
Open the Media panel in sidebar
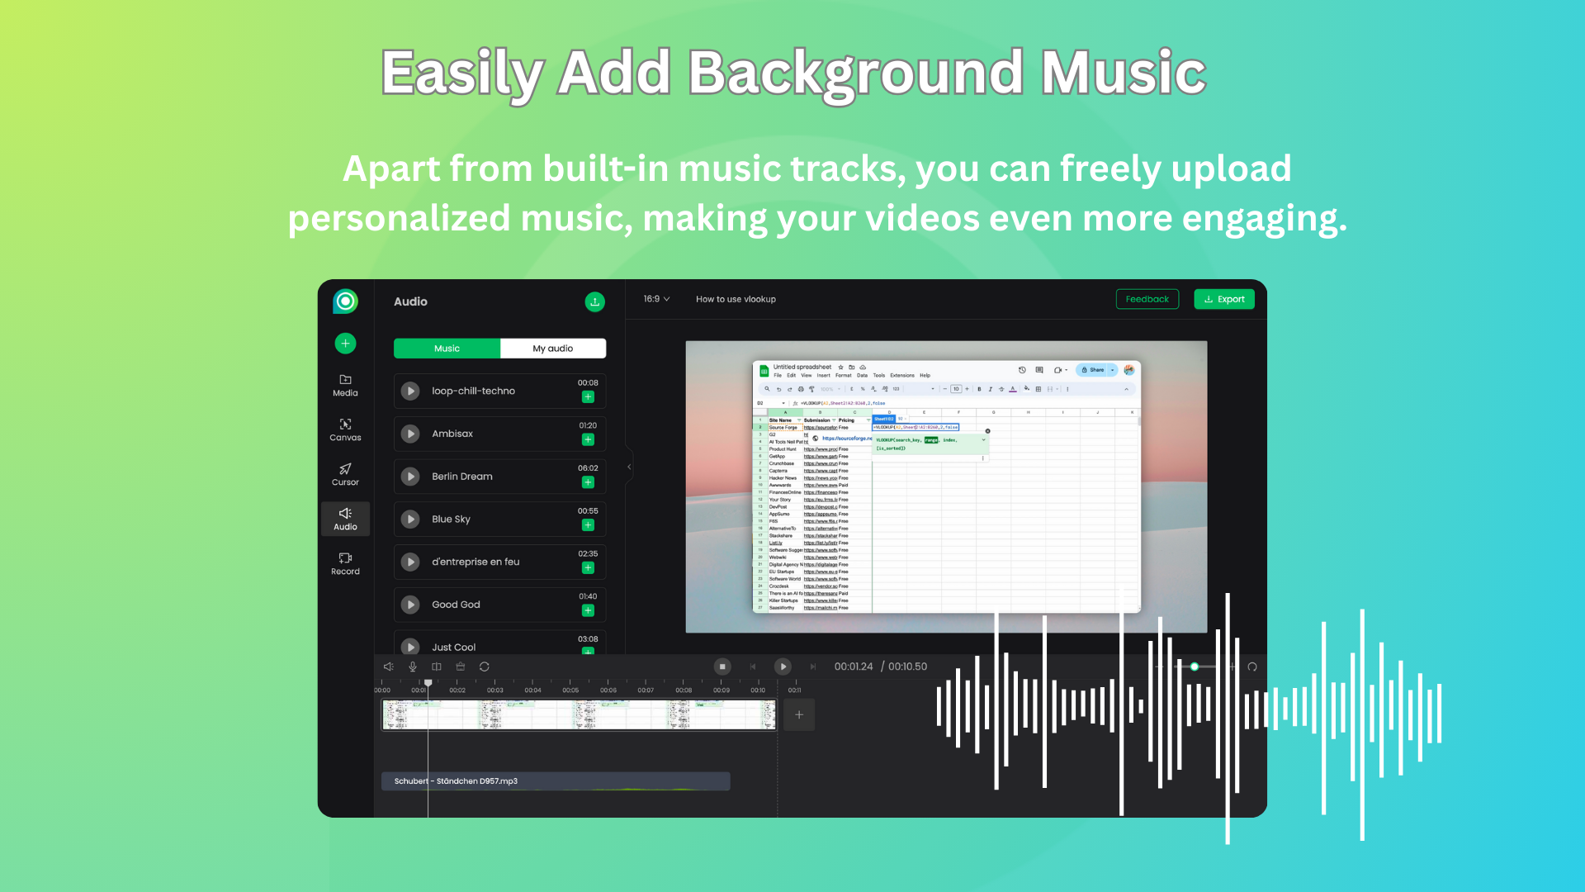pyautogui.click(x=345, y=385)
